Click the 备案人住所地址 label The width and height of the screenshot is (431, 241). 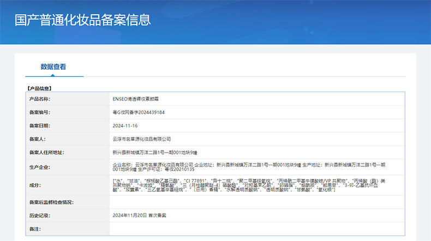(47, 153)
